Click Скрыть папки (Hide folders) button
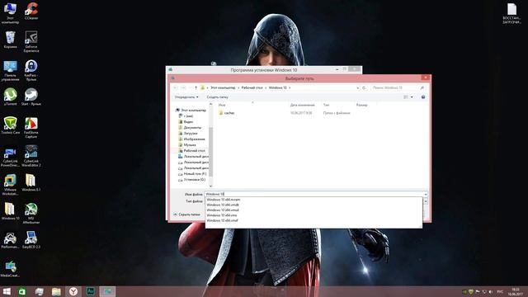This screenshot has width=528, height=297. (x=187, y=214)
